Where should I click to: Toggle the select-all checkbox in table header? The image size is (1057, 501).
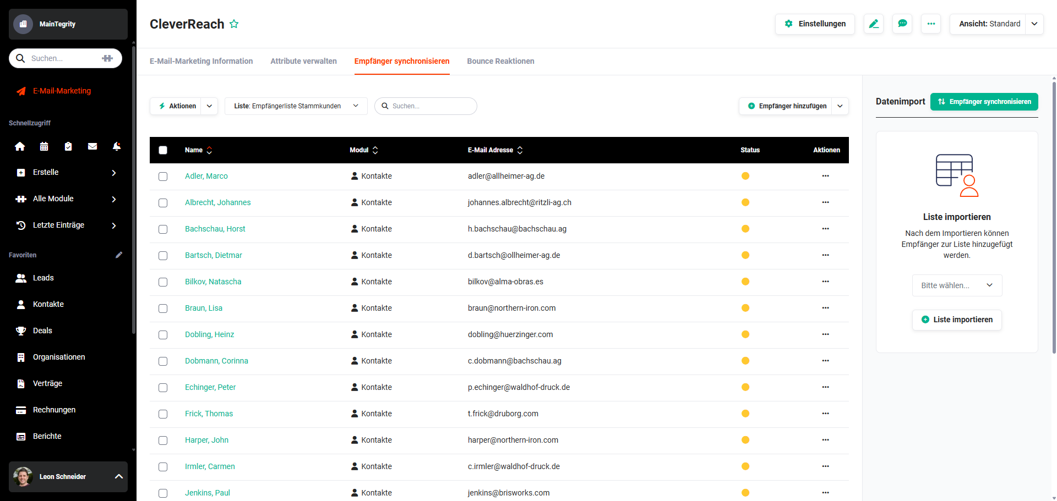click(163, 150)
